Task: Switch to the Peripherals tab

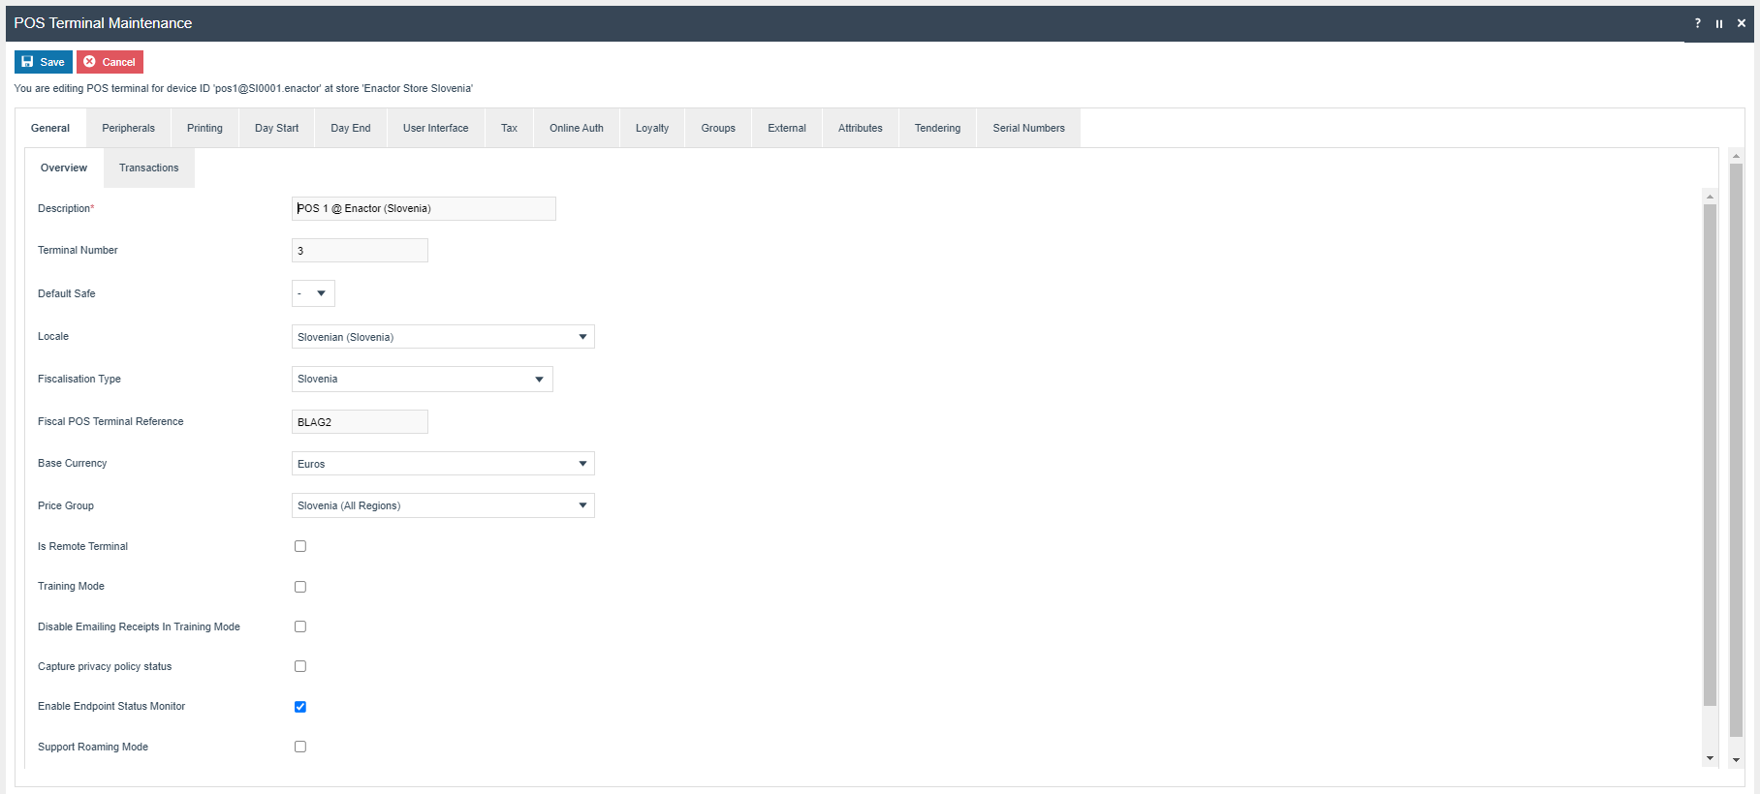Action: (x=128, y=128)
